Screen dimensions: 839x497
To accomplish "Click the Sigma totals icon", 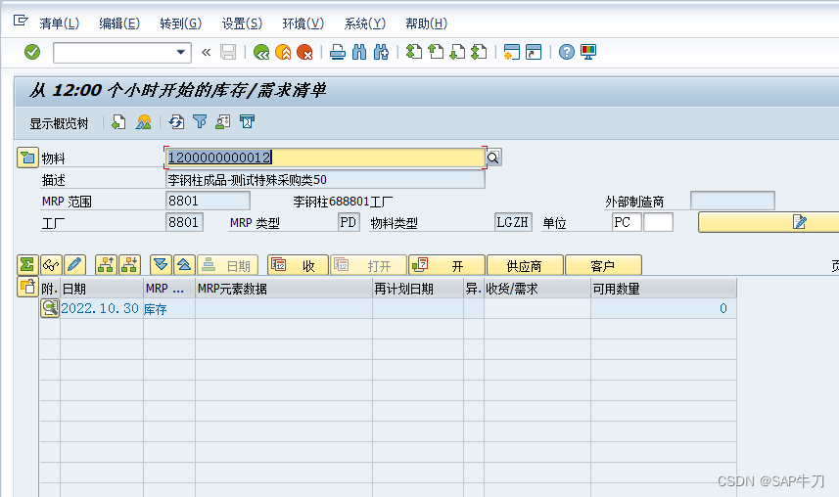I will tap(27, 265).
